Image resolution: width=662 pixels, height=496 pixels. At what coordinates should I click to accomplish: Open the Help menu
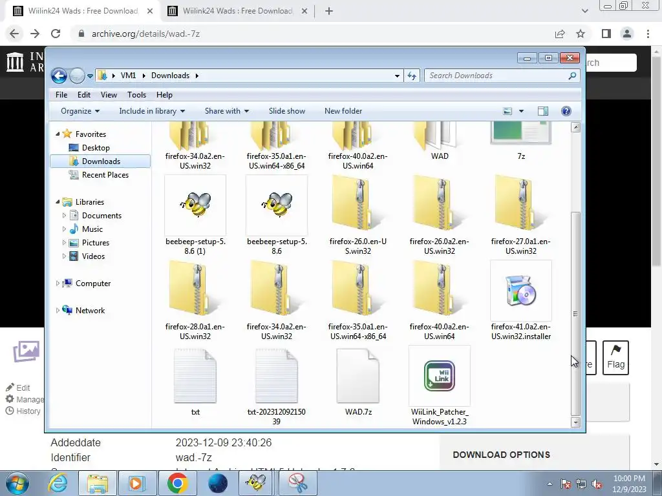[x=164, y=95]
